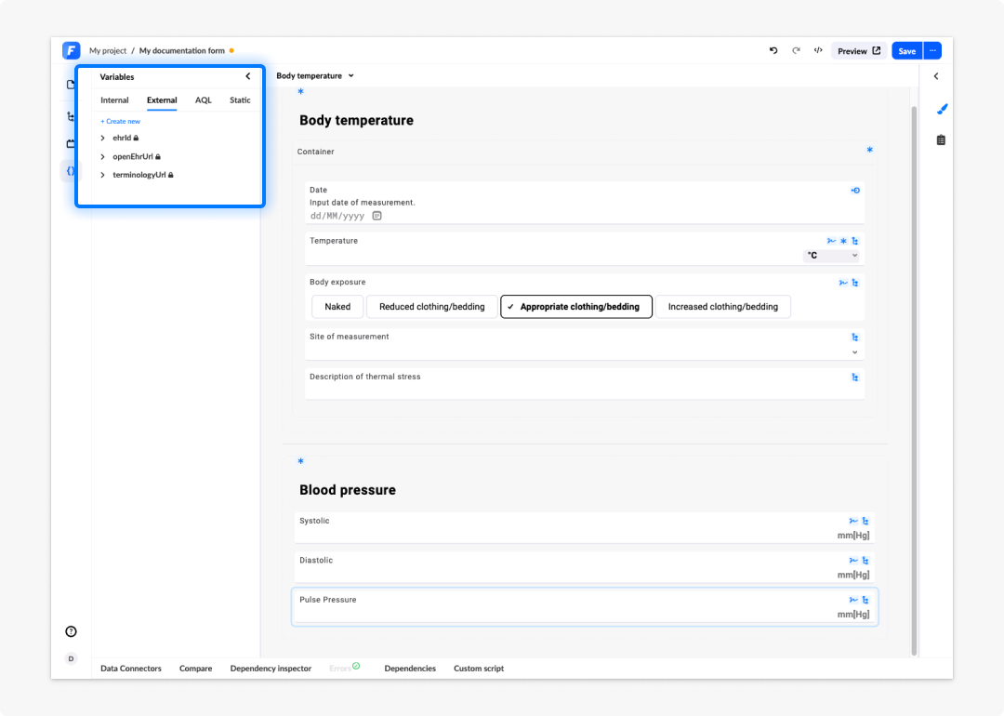
Task: Click the tree icon on Site of measurement
Action: (855, 337)
